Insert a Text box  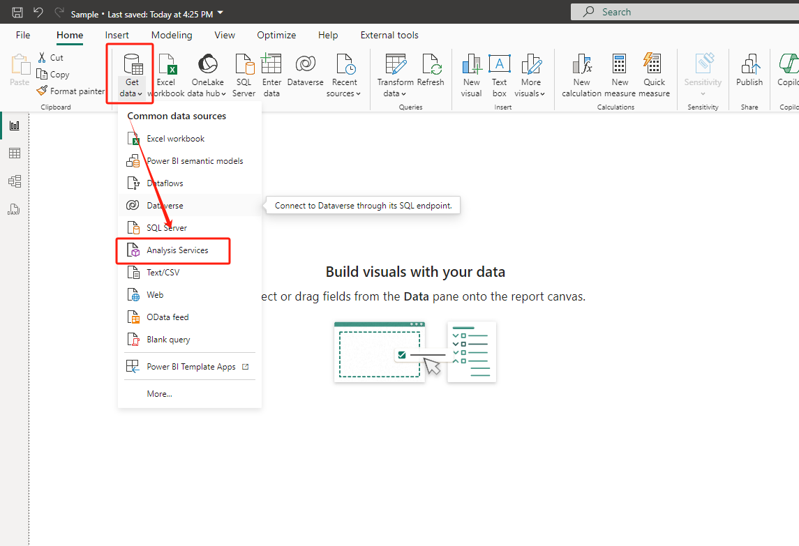500,75
